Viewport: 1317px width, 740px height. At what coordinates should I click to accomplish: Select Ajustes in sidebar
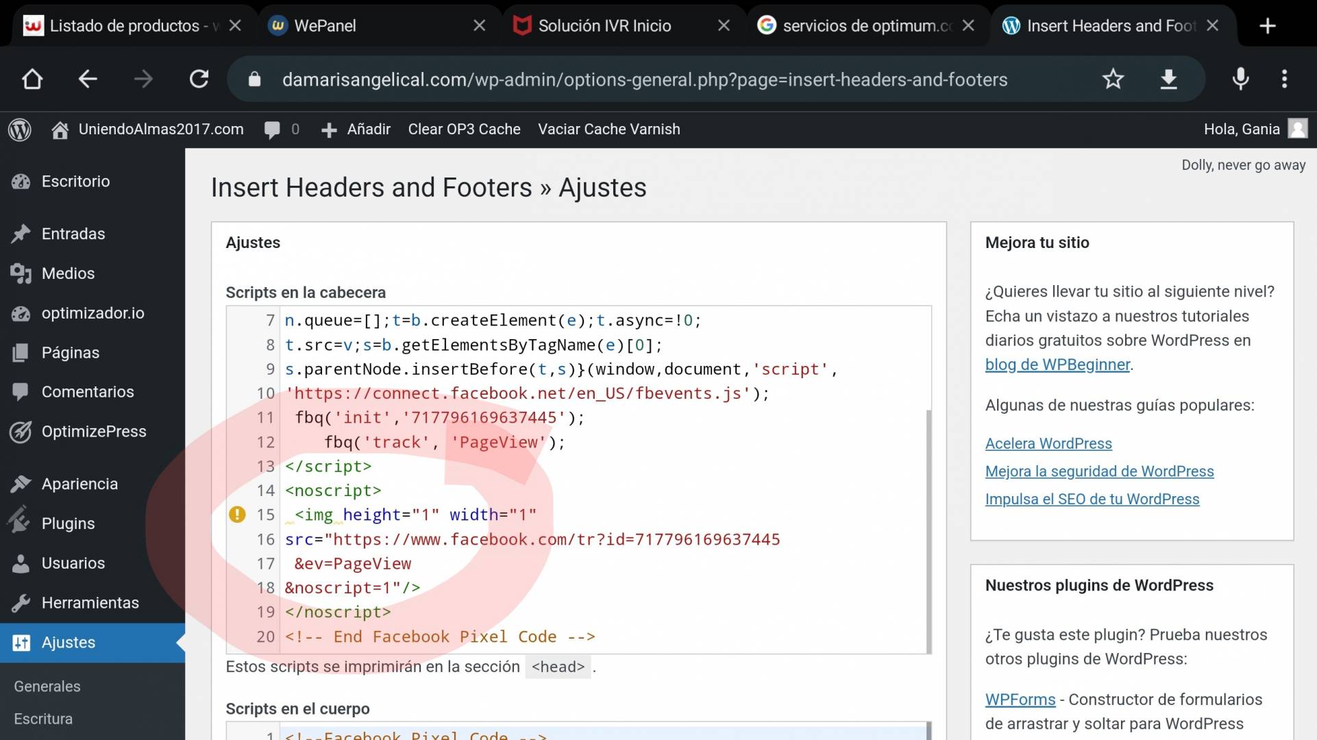coord(93,643)
